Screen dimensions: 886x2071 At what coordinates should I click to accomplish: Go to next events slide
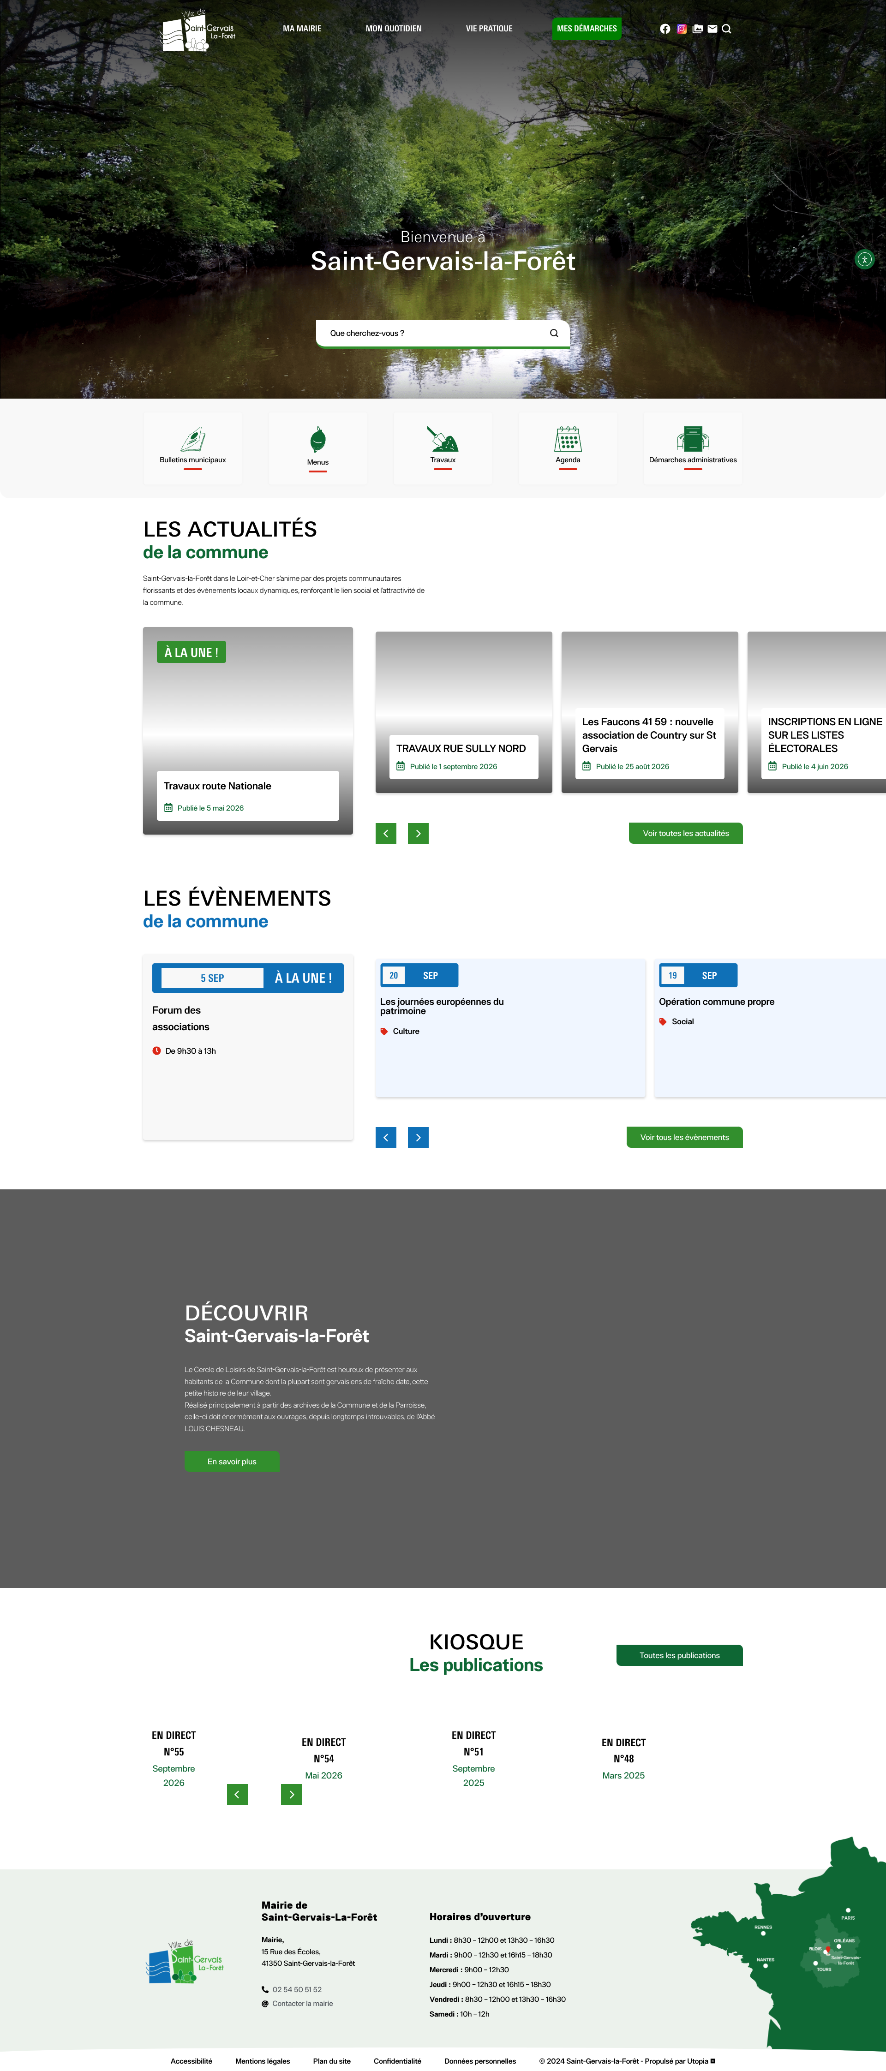(418, 1138)
